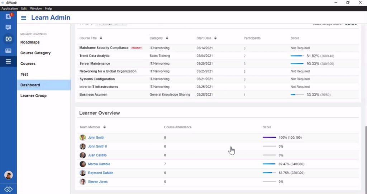Screen dimensions: 367x194
Task: Open the Learner Group section
Action: (x=33, y=96)
